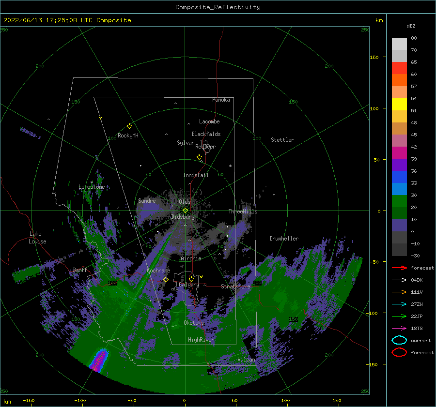Click the red forecast ellipse icon
436x407 pixels.
tap(399, 352)
